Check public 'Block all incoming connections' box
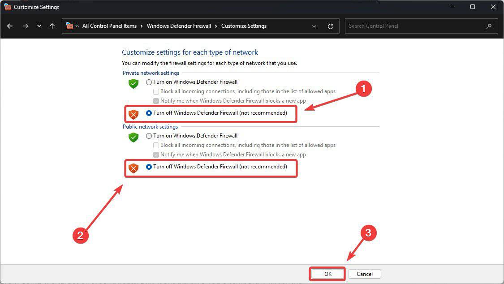This screenshot has width=504, height=284. [x=156, y=145]
